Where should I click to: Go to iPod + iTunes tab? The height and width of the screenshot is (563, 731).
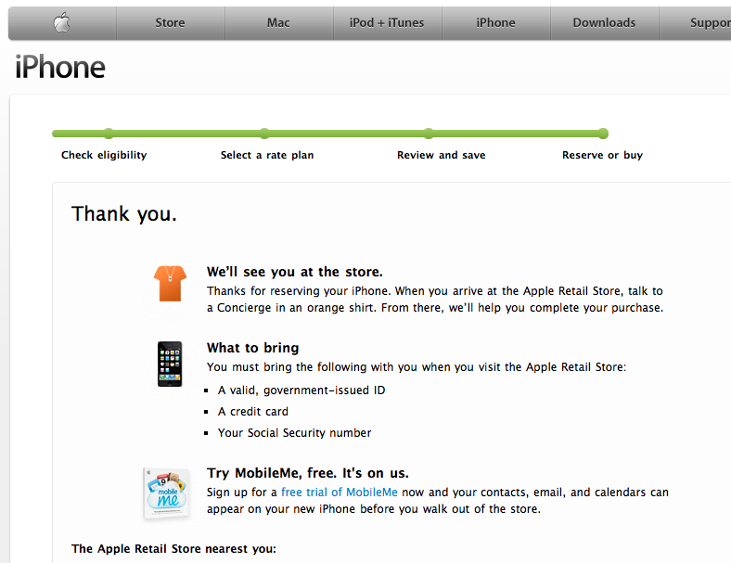point(387,23)
